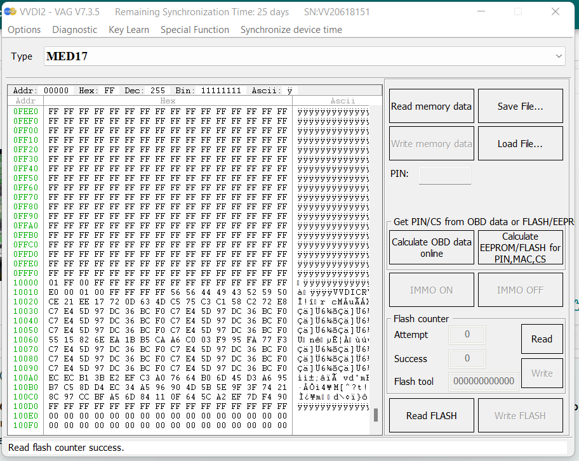This screenshot has height=461, width=579.
Task: Open the Diagnostic menu
Action: (75, 30)
